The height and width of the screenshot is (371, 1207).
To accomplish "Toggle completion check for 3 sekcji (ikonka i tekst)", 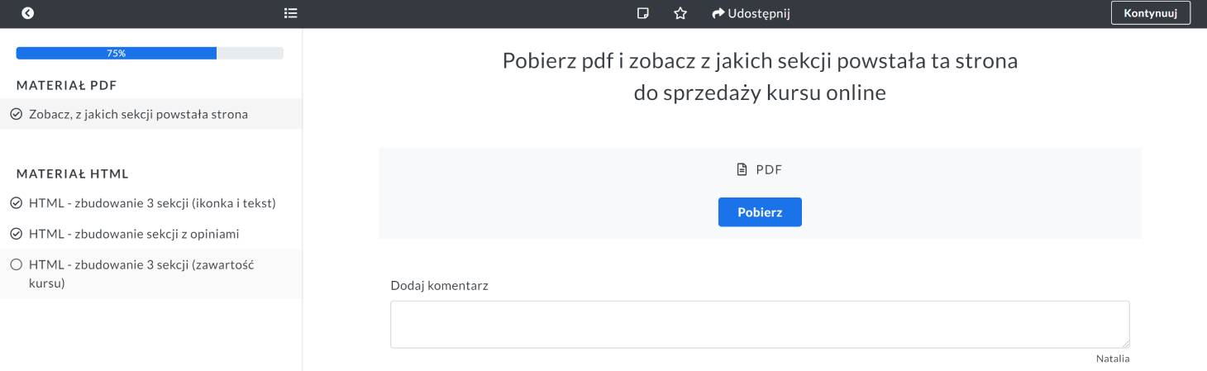I will point(16,203).
